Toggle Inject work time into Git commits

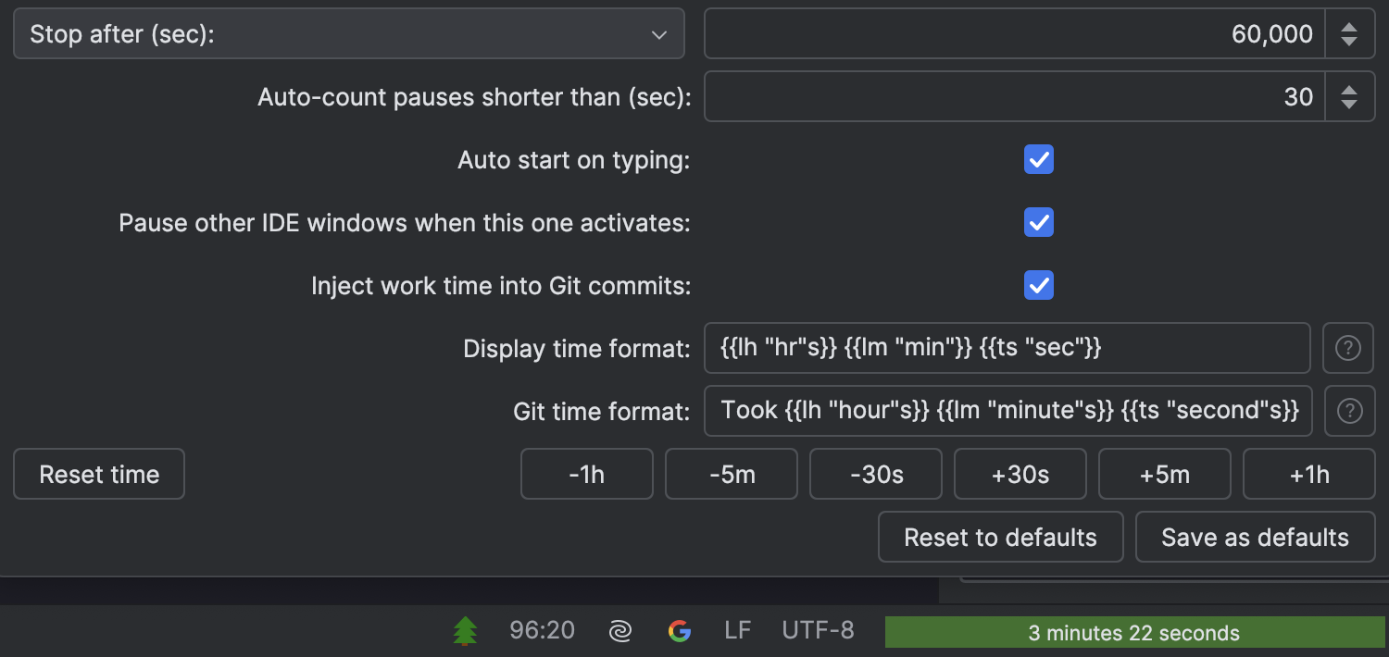1038,285
